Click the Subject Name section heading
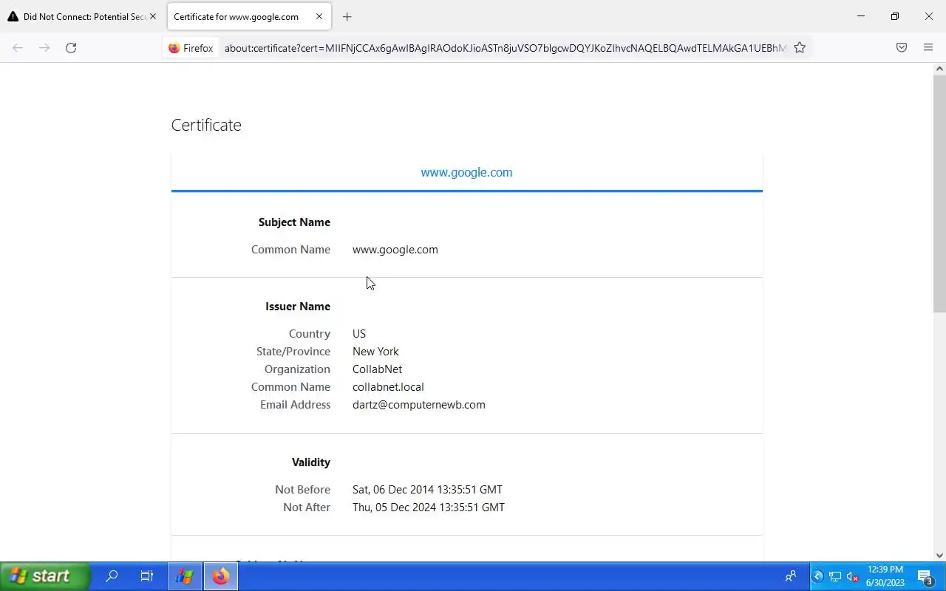This screenshot has width=946, height=591. pyautogui.click(x=294, y=222)
